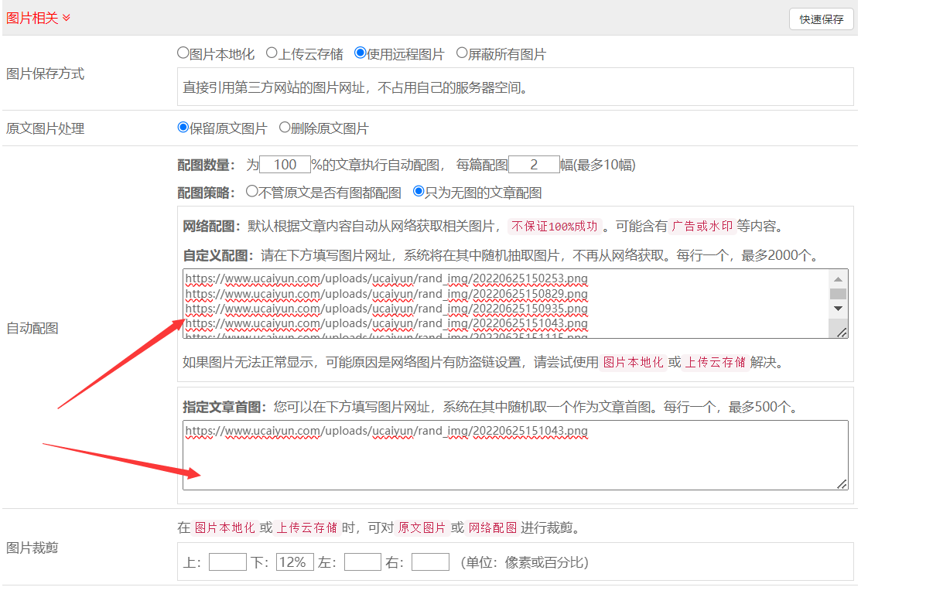Click the 快速保存 button
Screen dimensions: 950x594
tap(821, 19)
